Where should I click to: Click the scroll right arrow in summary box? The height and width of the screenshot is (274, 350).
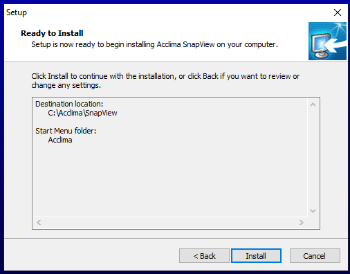pyautogui.click(x=302, y=223)
